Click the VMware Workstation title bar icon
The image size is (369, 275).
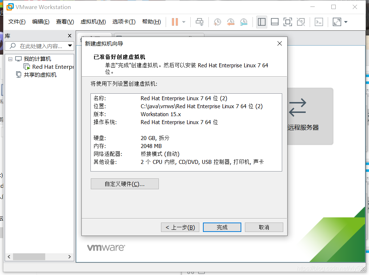pyautogui.click(x=10, y=7)
